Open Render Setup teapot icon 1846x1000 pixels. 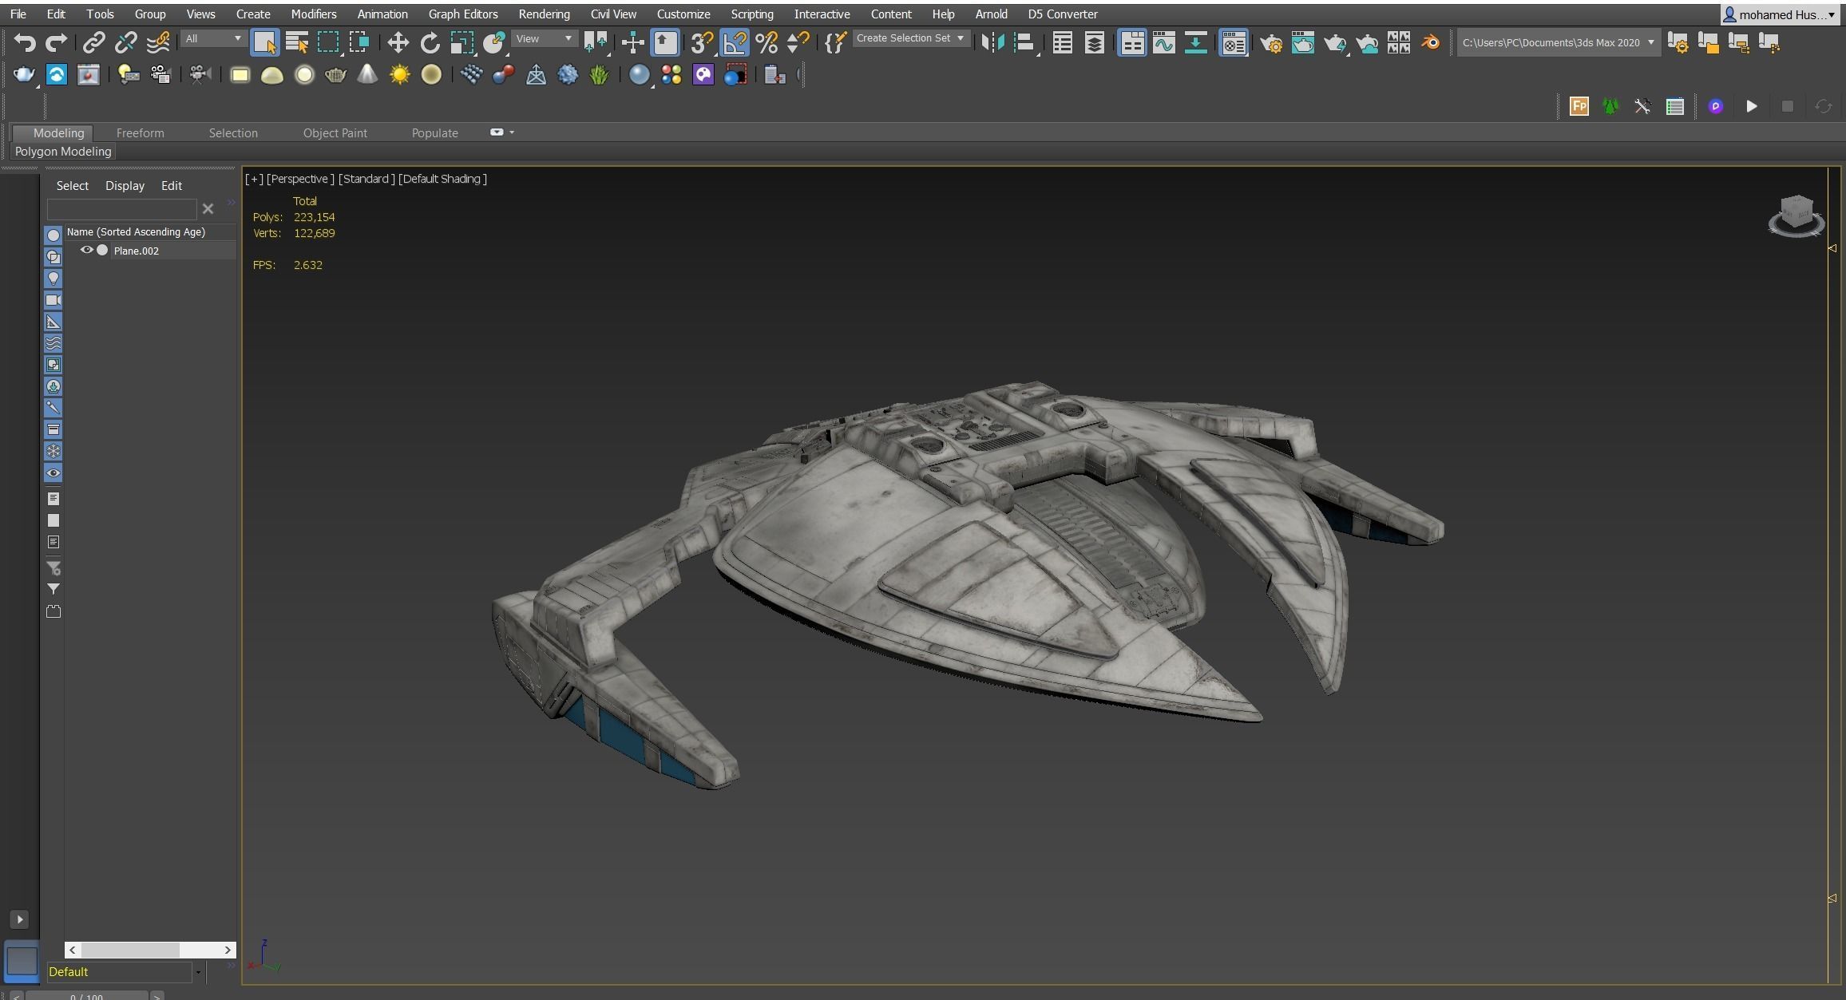pos(1270,43)
